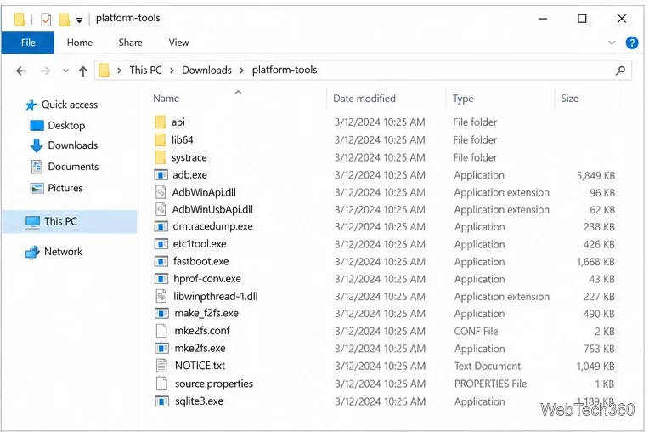This screenshot has width=649, height=432.
Task: Click the 5,849 KB size value
Action: pyautogui.click(x=595, y=176)
